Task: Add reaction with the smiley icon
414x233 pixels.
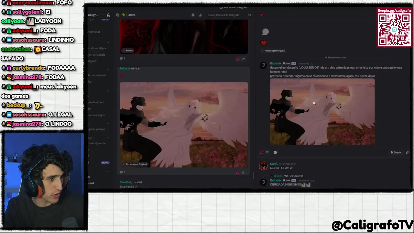Action: coord(275,152)
